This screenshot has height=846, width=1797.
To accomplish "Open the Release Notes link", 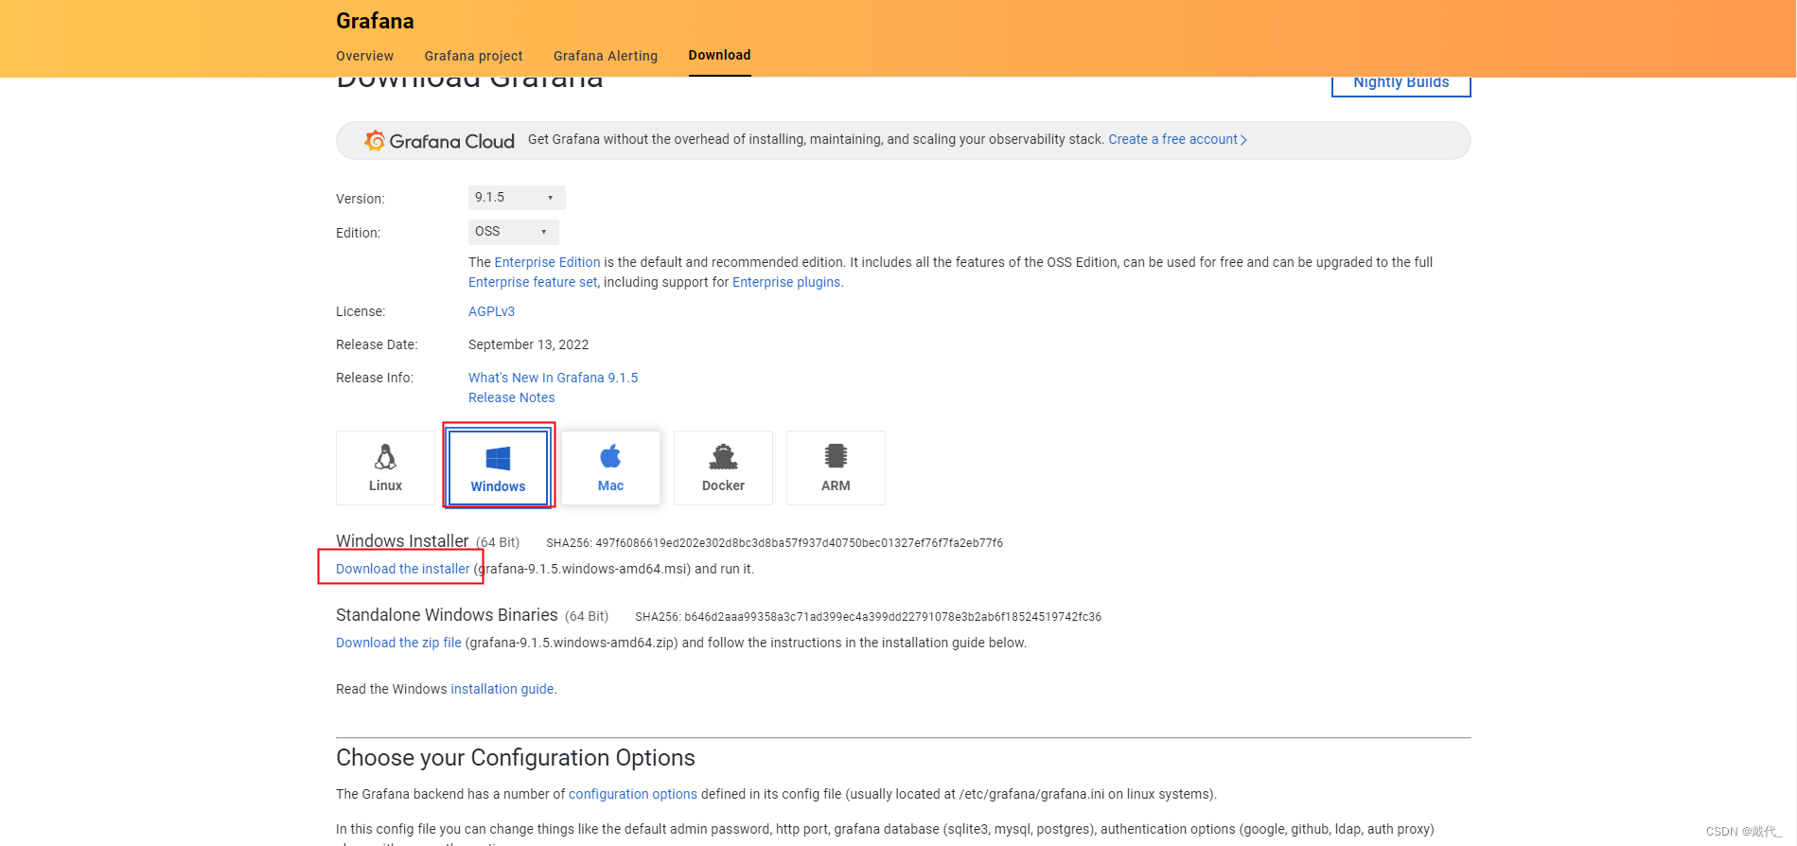I will point(511,397).
